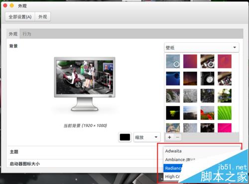
Task: Select the High Contrast theme option
Action: pyautogui.click(x=172, y=177)
